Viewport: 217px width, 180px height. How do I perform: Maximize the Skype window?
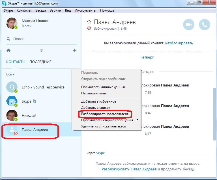(x=199, y=2)
